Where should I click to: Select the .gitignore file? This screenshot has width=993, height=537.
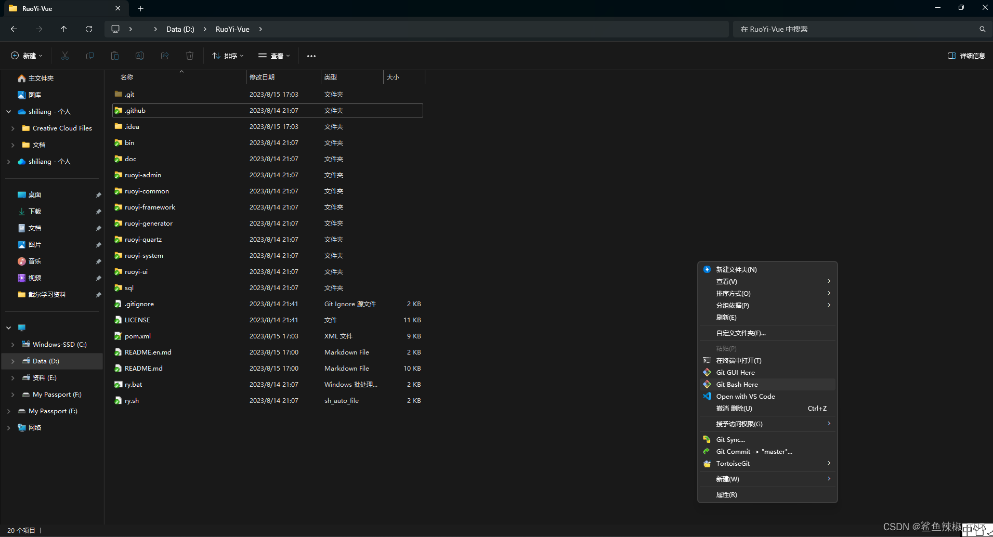pyautogui.click(x=268, y=304)
